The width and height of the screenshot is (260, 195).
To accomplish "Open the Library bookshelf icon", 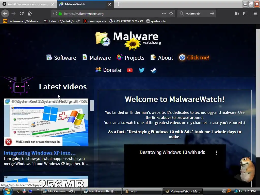I will tap(237, 14).
